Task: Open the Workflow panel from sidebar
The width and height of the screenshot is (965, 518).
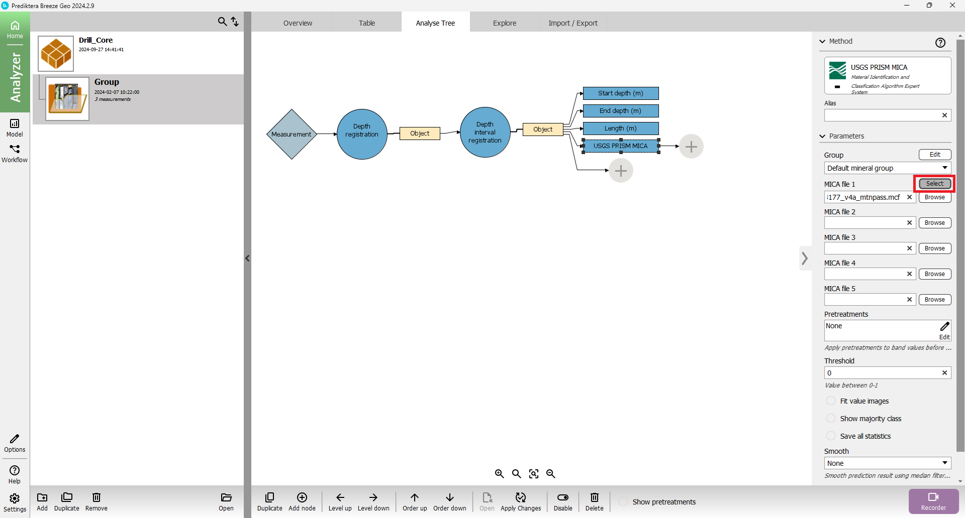Action: [15, 153]
